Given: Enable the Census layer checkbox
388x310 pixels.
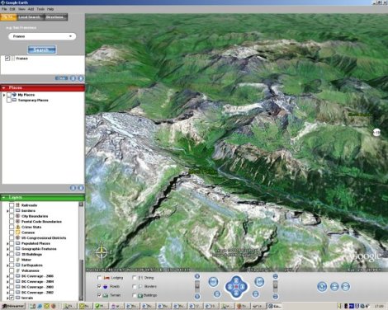Looking at the screenshot, I should pos(12,233).
